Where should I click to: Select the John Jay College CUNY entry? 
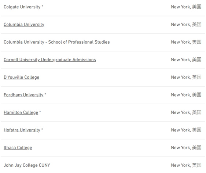[27, 165]
